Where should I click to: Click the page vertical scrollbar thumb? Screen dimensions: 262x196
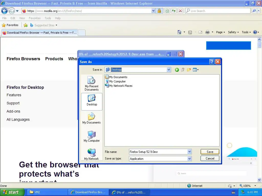pyautogui.click(x=259, y=45)
